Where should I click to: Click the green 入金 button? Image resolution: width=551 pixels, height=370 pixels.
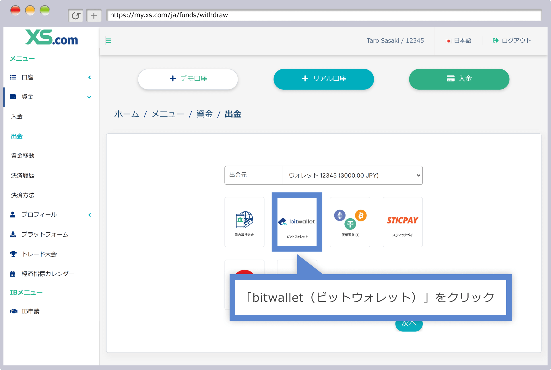tap(459, 79)
